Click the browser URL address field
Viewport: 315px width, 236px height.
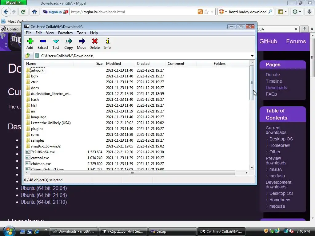pos(133,12)
